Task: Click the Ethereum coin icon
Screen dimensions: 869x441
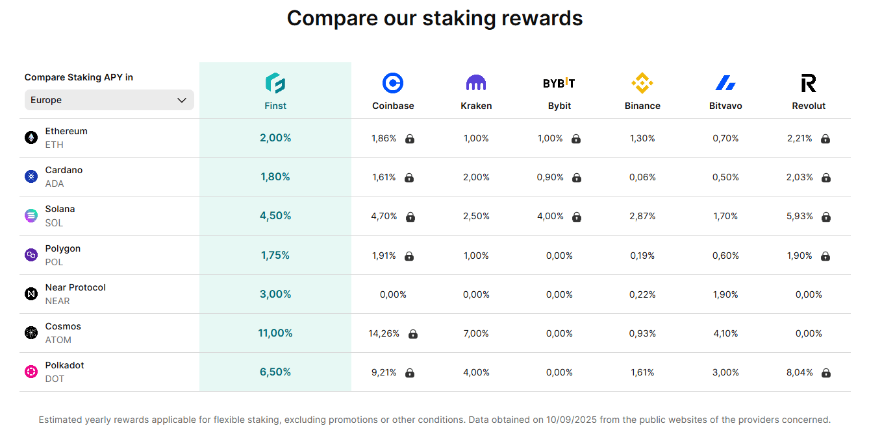Action: (x=31, y=137)
